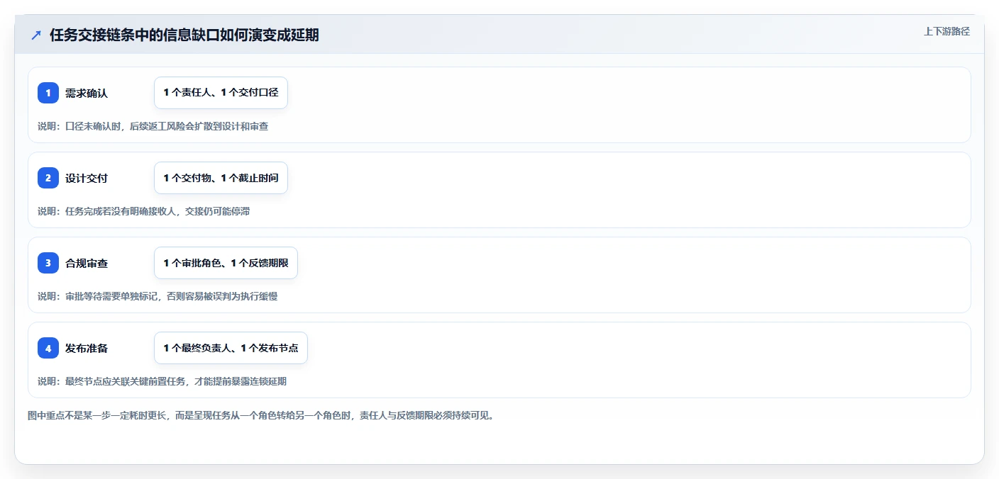This screenshot has height=479, width=999.
Task: Click the step 4 number badge
Action: (x=48, y=348)
